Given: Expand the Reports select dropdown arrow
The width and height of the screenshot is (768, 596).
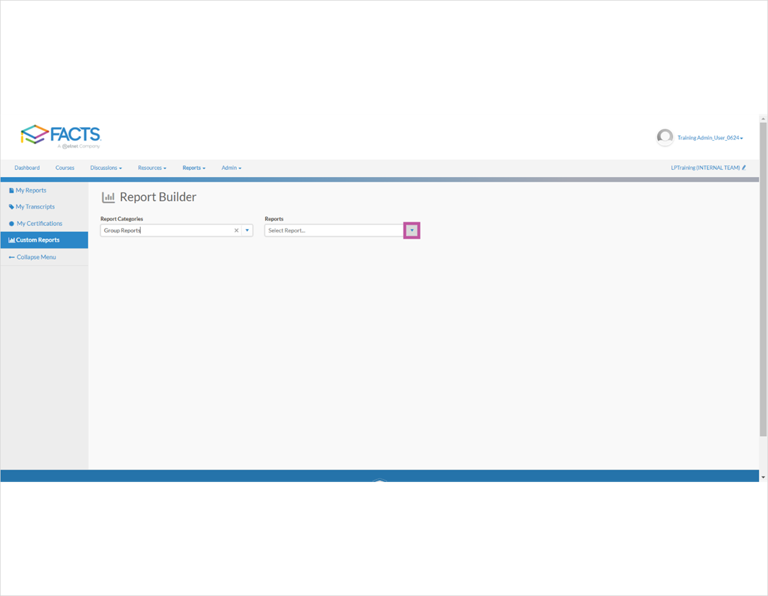Looking at the screenshot, I should coord(410,230).
